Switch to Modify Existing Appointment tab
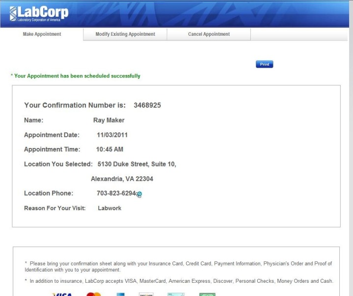The width and height of the screenshot is (353, 296). [x=125, y=34]
